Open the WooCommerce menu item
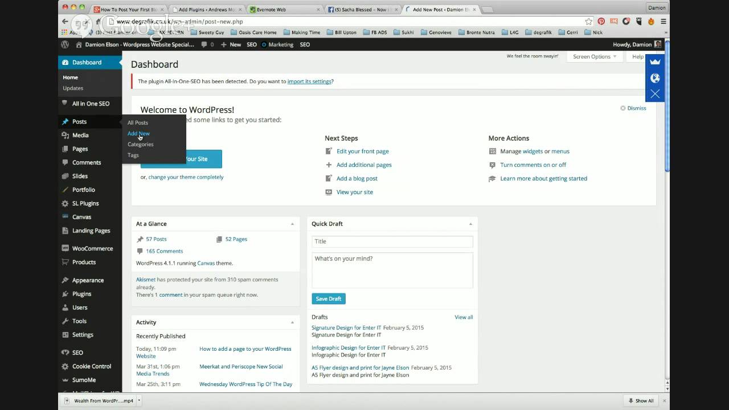729x410 pixels. (x=92, y=249)
